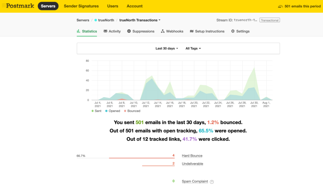Click the Setup Instructions map icon

(192, 31)
